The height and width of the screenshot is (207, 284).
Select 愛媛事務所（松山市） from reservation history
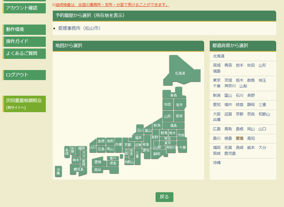[x=79, y=28]
